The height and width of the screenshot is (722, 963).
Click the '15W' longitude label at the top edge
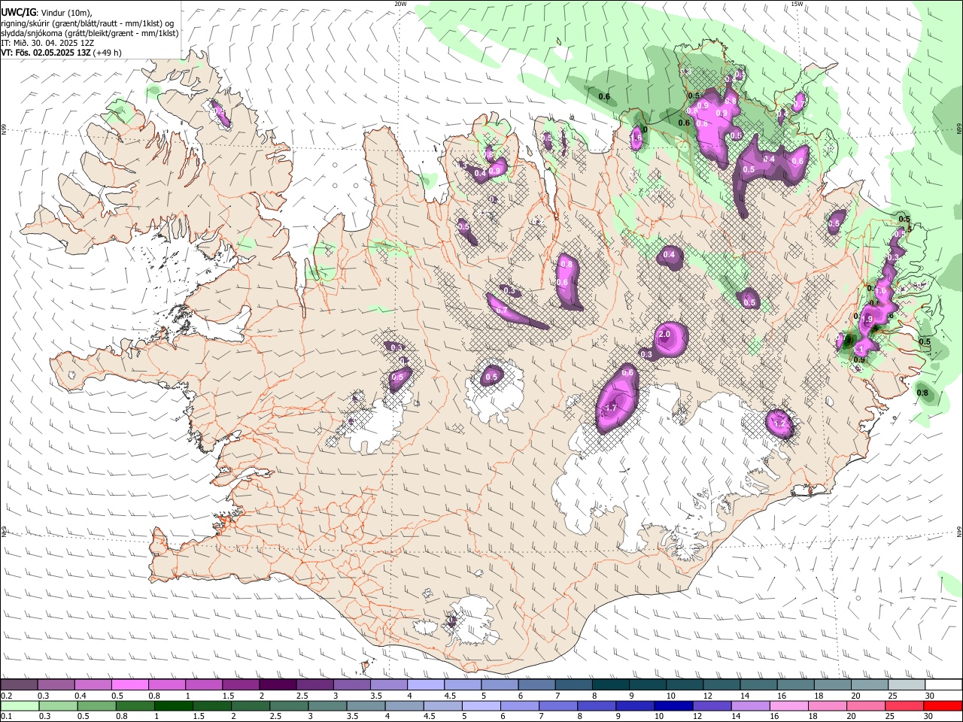pyautogui.click(x=797, y=4)
